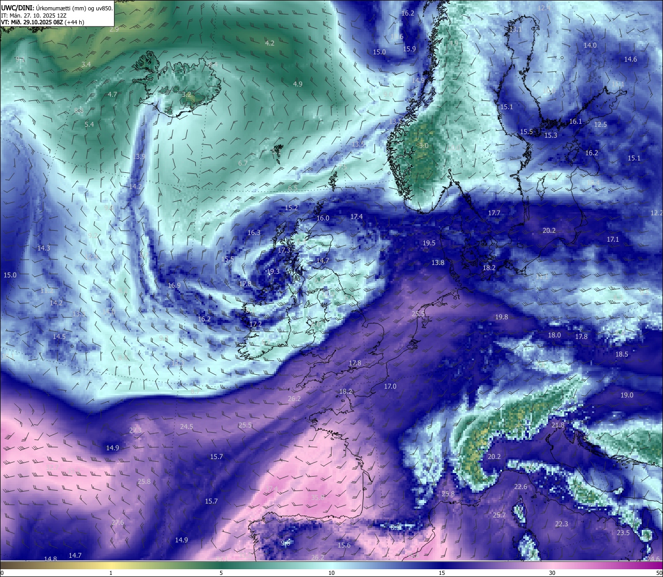The image size is (663, 577).
Task: Click the 14.8 value near the bottom
Action: pyautogui.click(x=50, y=559)
